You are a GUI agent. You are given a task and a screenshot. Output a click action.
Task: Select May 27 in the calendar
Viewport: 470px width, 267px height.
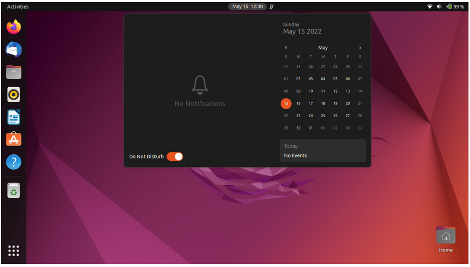348,116
